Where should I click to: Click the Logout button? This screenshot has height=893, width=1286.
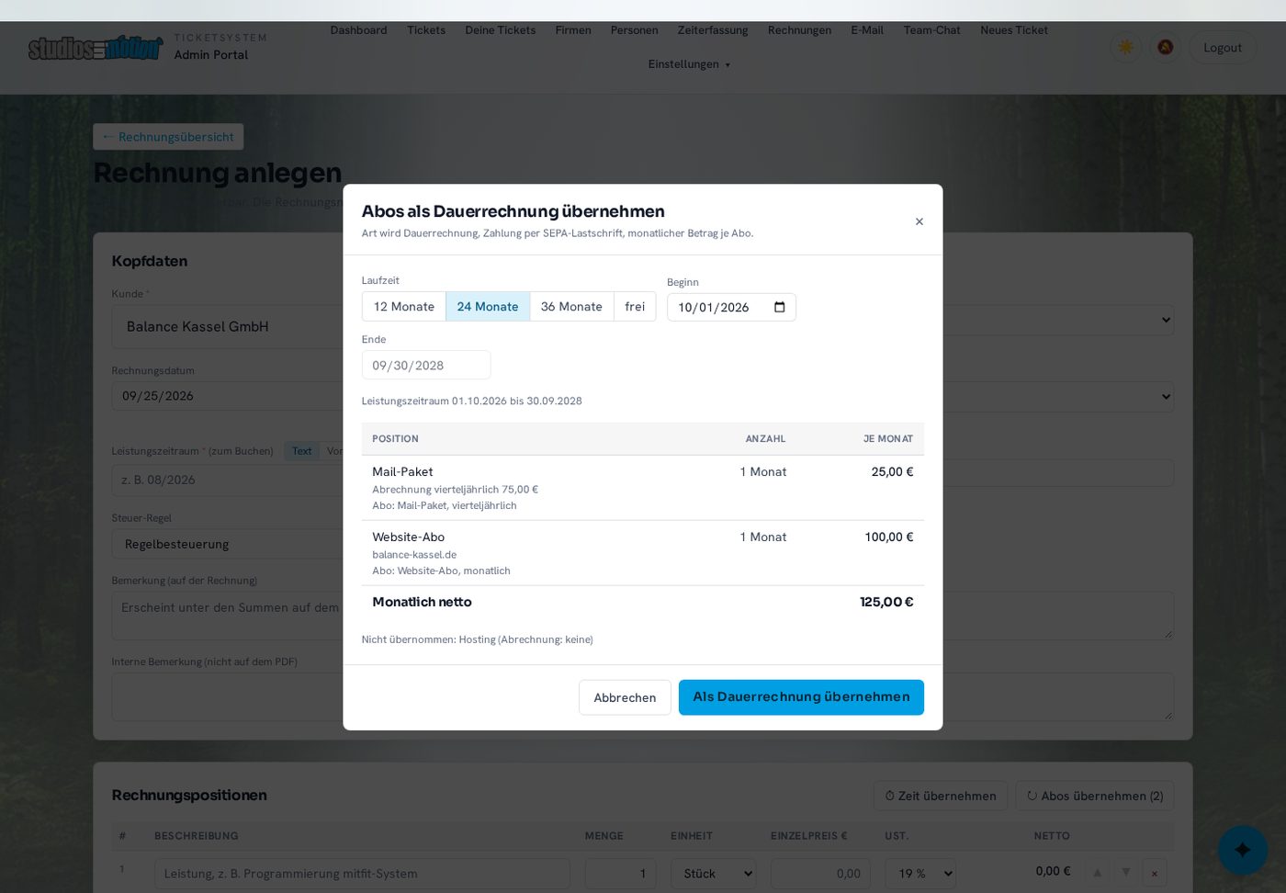1223,48
